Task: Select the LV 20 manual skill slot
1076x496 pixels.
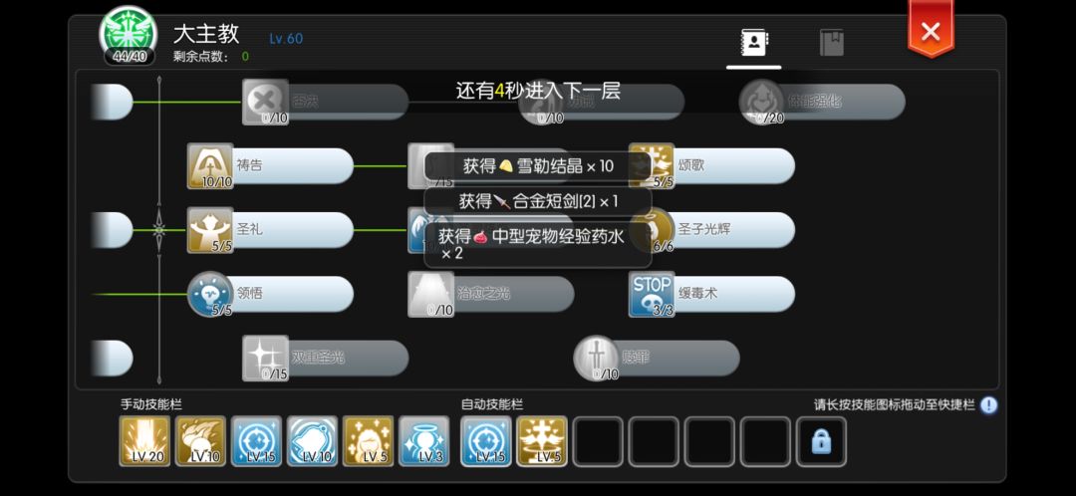Action: [144, 441]
